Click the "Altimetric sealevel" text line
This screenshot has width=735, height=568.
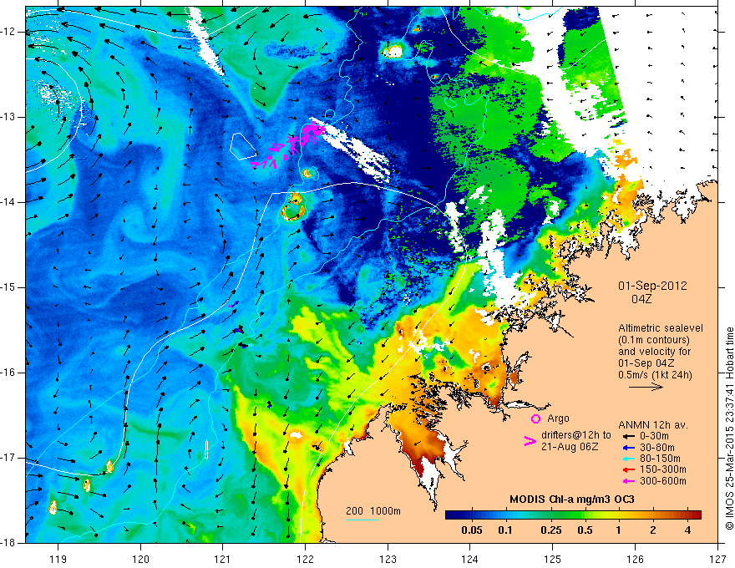tap(661, 328)
